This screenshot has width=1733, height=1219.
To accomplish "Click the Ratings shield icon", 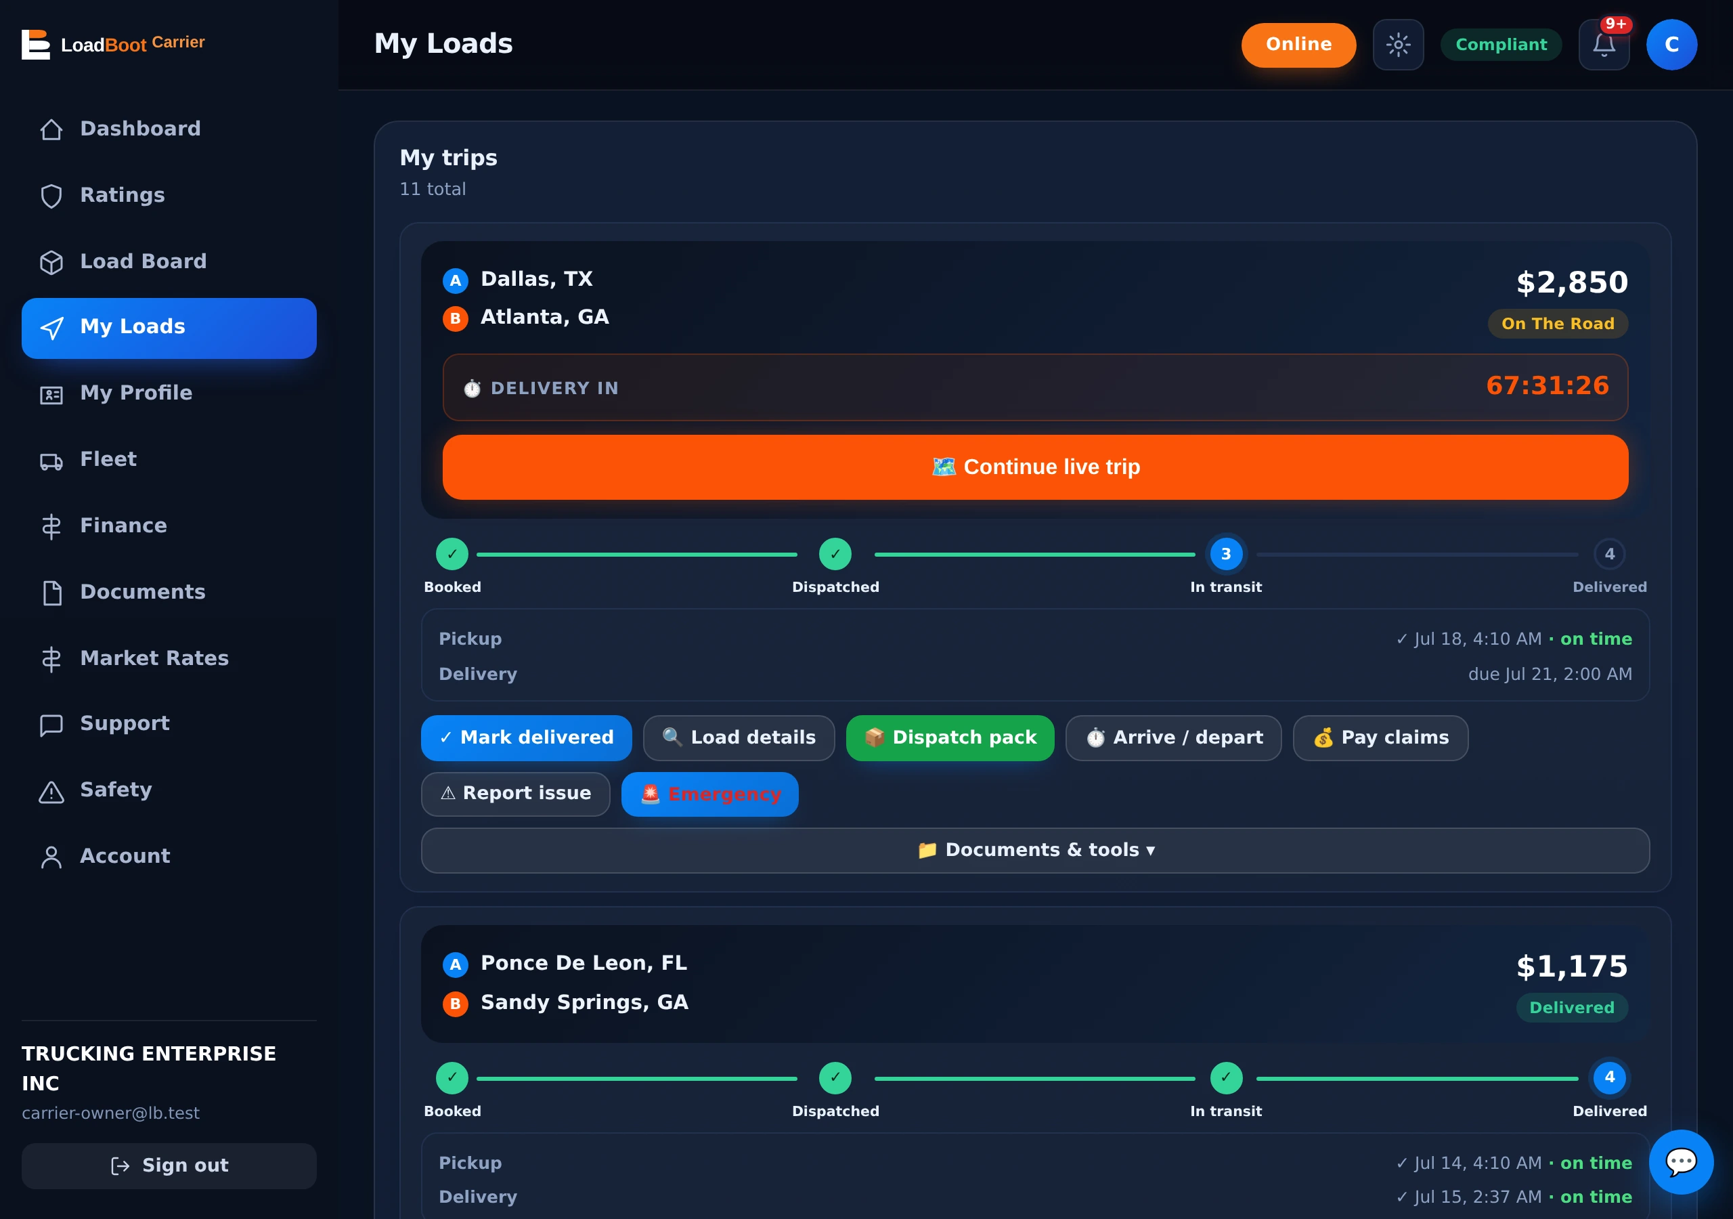I will [51, 196].
